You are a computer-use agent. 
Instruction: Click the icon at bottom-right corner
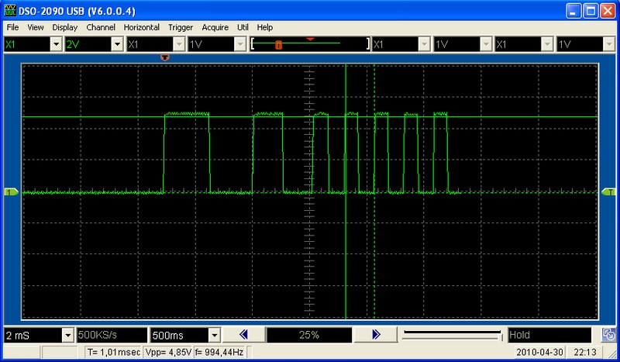[x=608, y=335]
